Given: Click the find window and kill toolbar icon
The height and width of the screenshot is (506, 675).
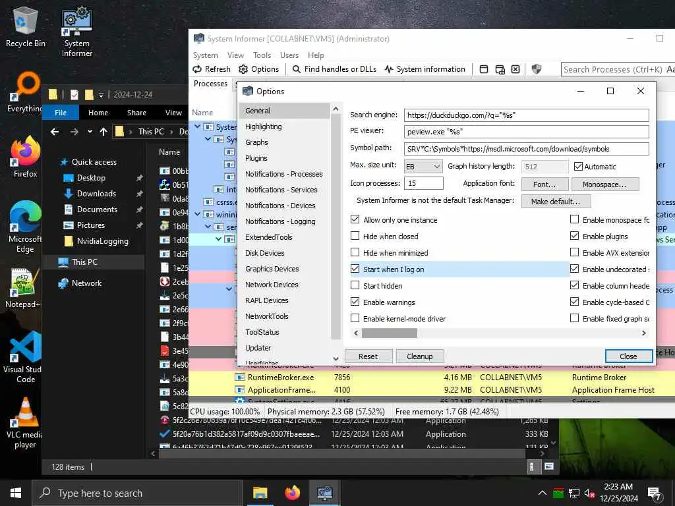Looking at the screenshot, I should tap(515, 69).
